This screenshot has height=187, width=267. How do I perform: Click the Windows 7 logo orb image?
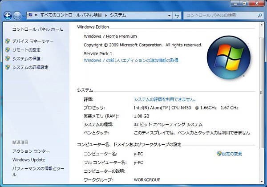click(x=229, y=57)
